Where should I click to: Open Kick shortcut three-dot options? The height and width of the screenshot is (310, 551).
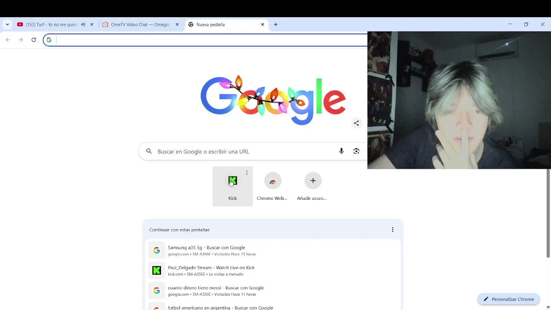pos(247,173)
